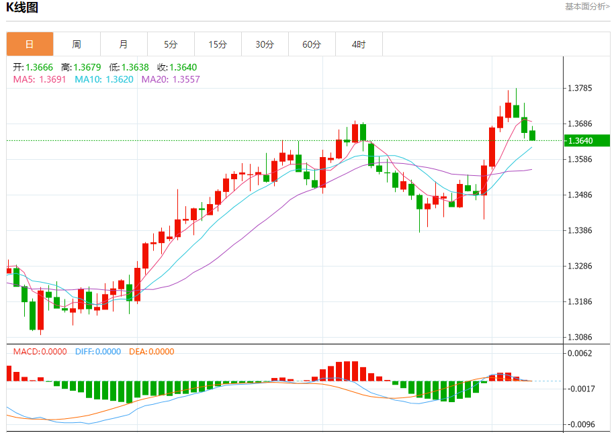Click the MACD:0.0000 indicator label
Viewport: 616px width, 433px height.
40,352
